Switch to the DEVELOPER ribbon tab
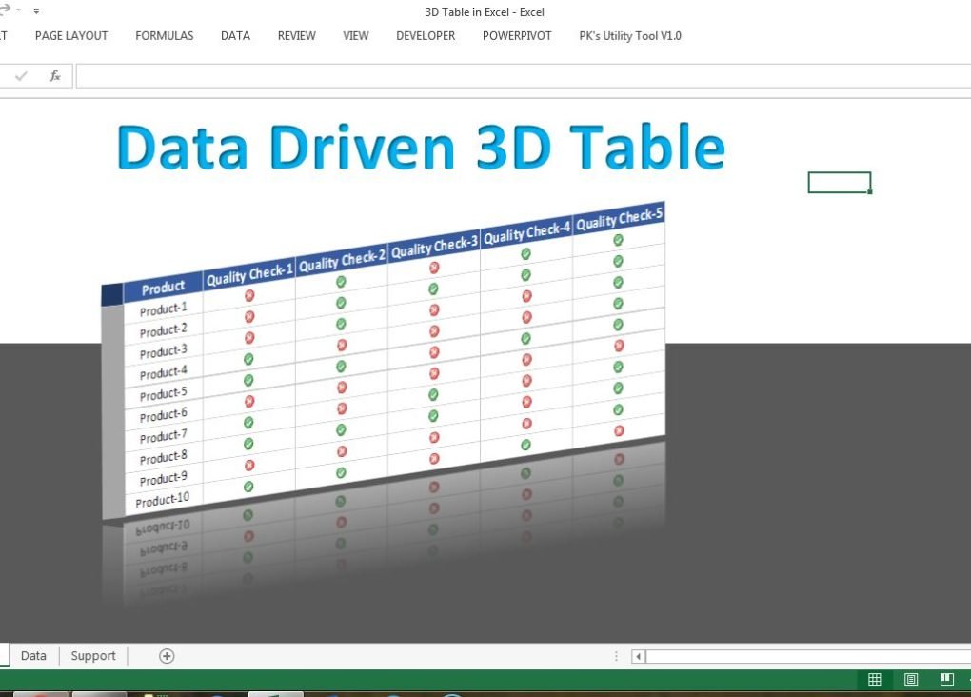Screen dimensions: 971x697 point(425,35)
